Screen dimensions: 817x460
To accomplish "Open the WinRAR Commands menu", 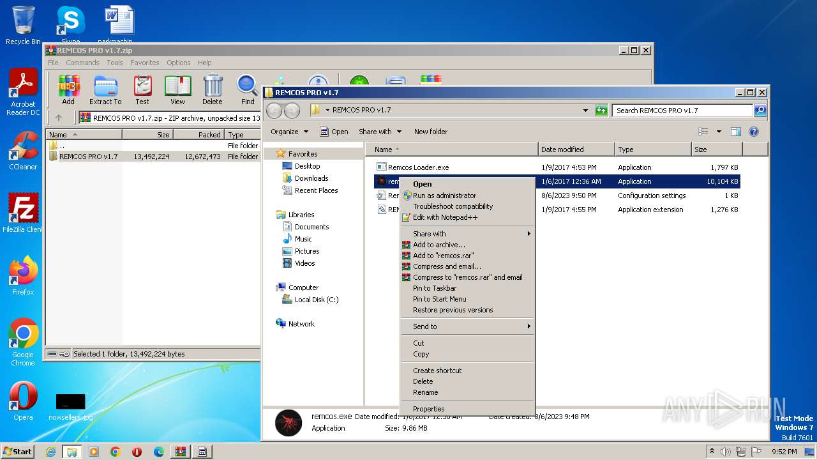I will (82, 63).
